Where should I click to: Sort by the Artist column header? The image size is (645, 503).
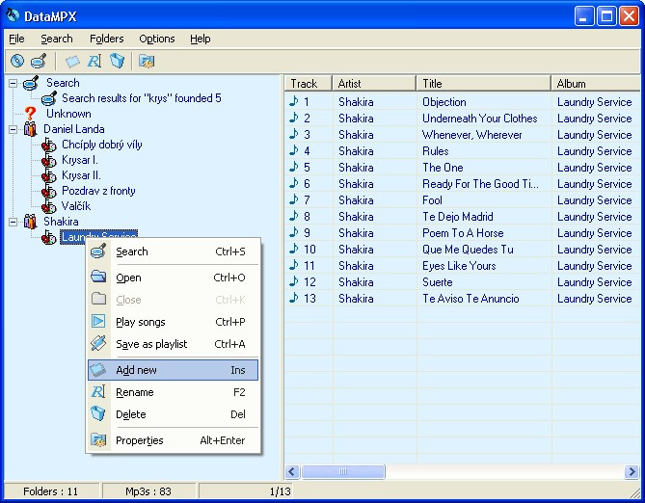pyautogui.click(x=374, y=84)
